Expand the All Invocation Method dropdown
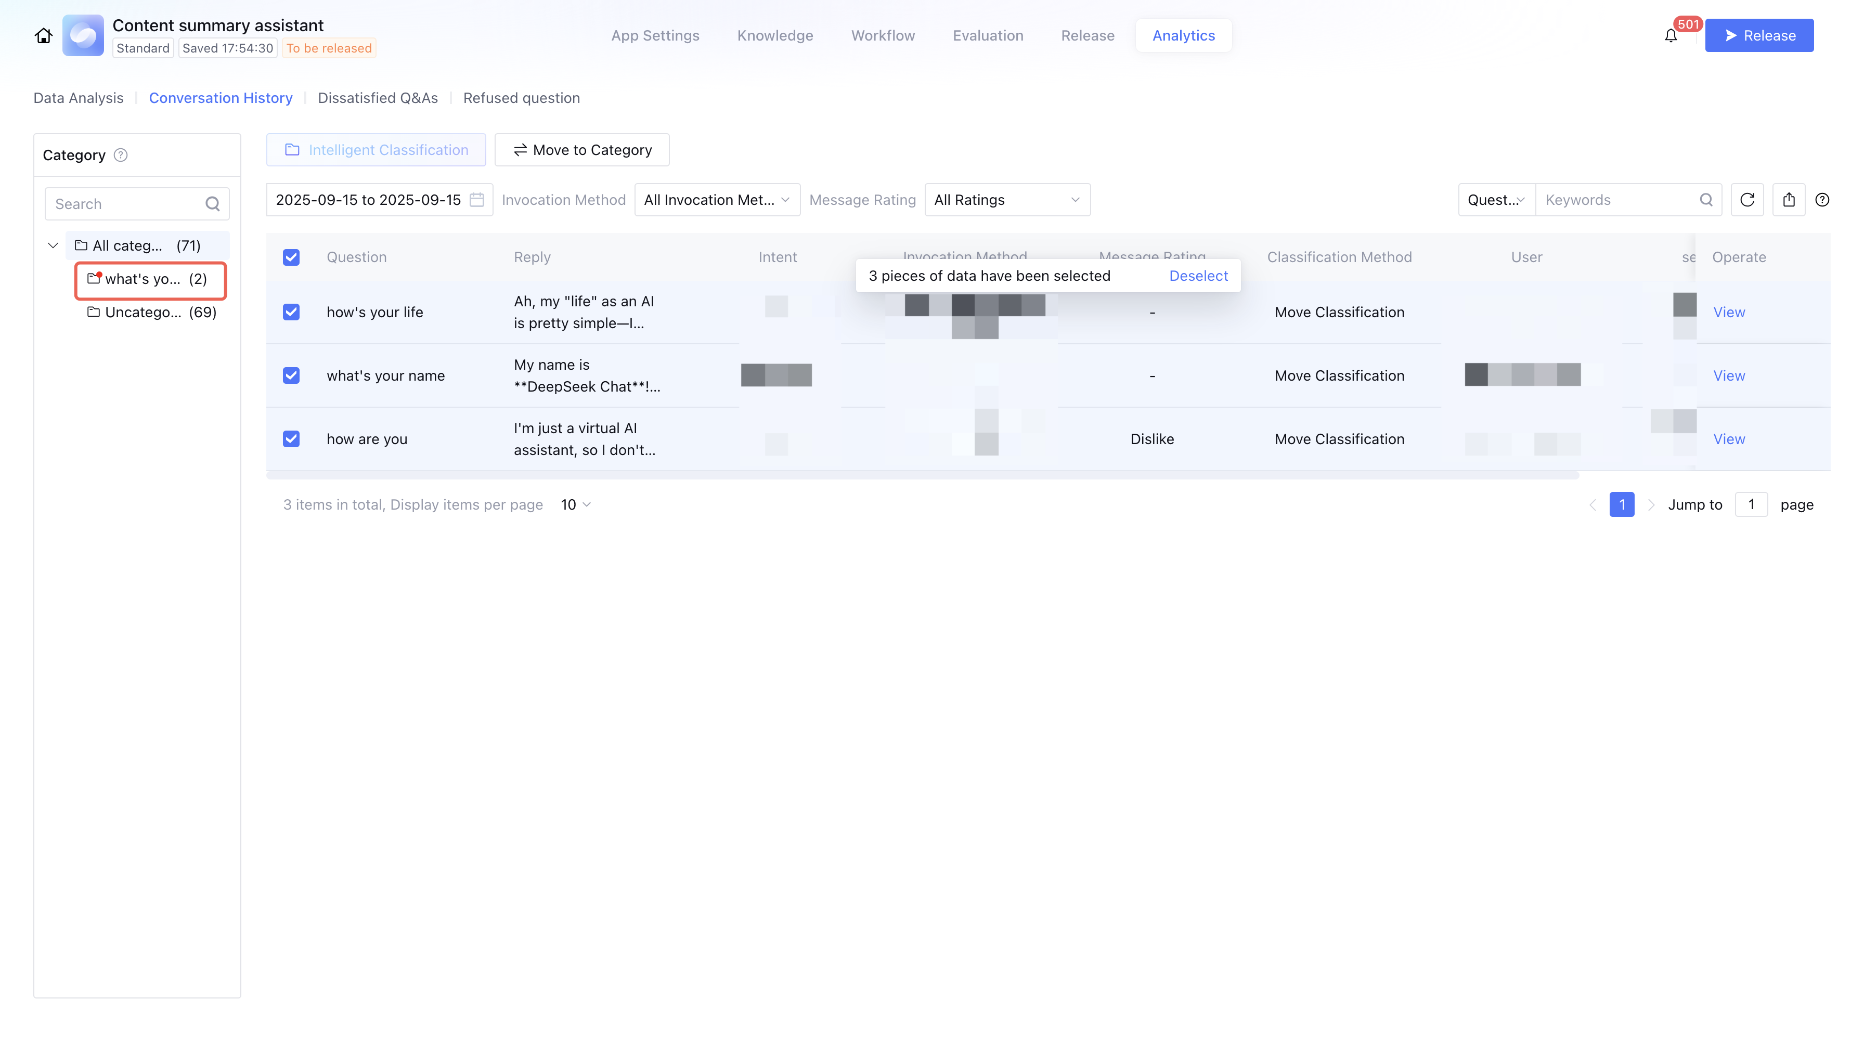1864x1038 pixels. pos(716,200)
